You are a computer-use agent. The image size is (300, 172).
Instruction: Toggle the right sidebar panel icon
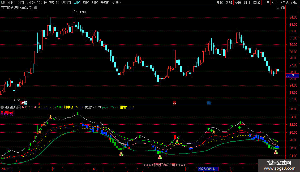pos(283,8)
